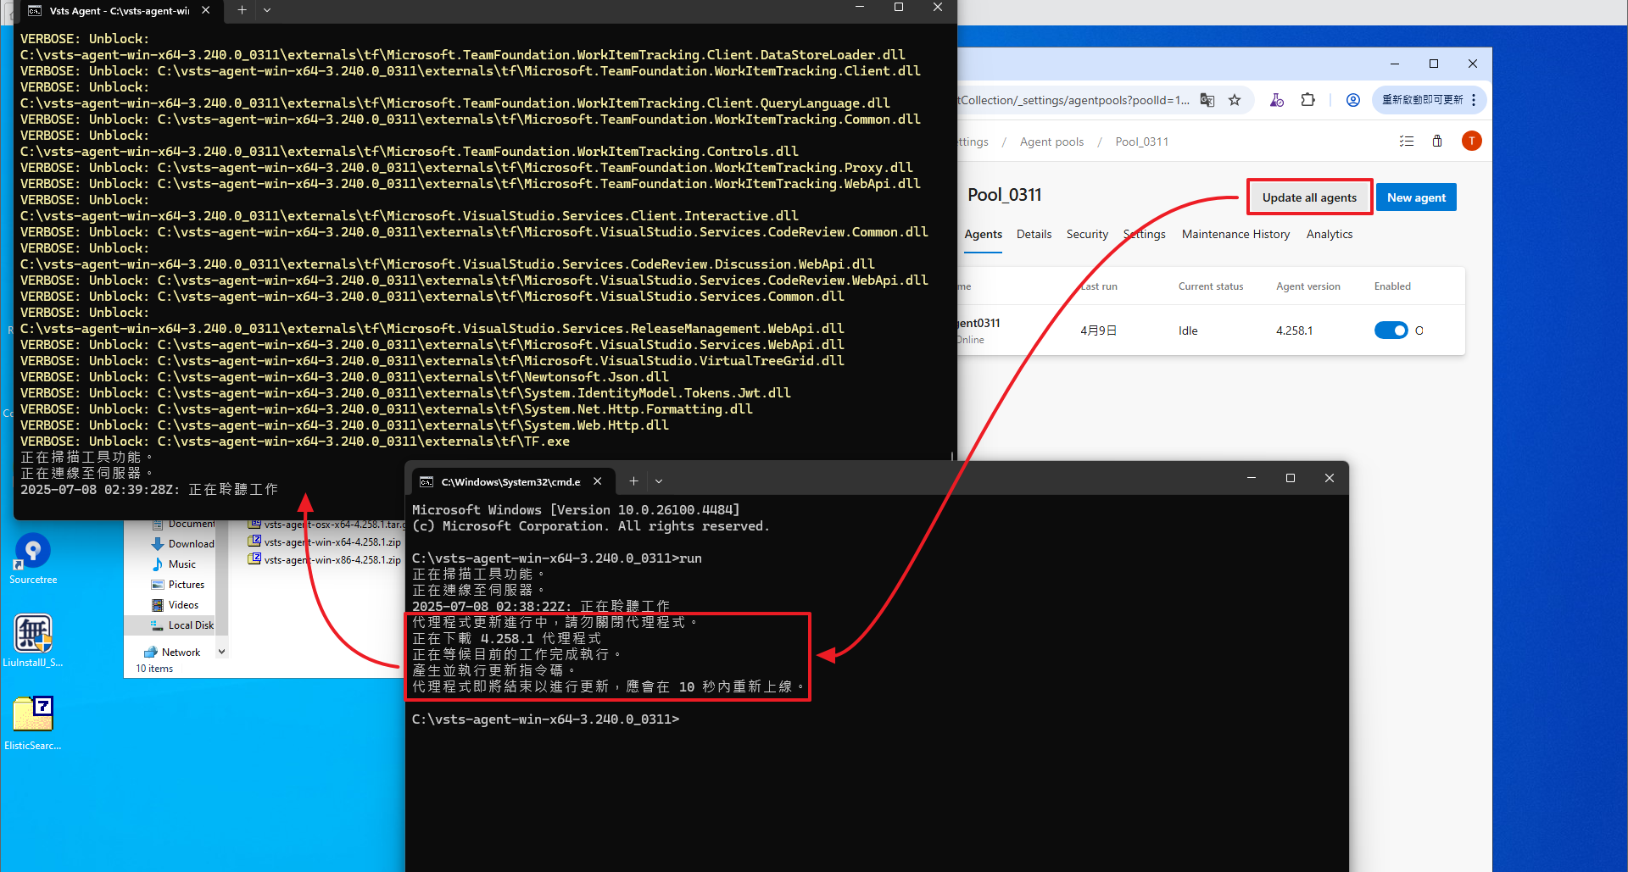1628x872 pixels.
Task: Switch to the Settings tab of Pool_0311
Action: 1145,235
